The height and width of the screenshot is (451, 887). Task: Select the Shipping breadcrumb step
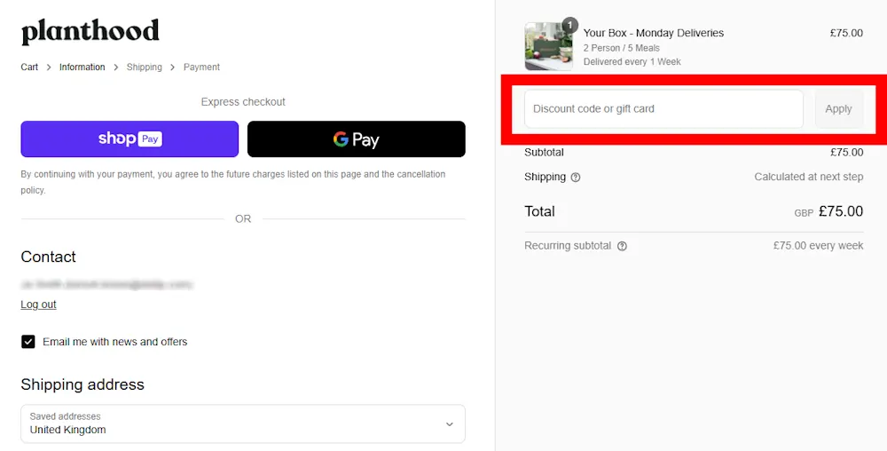coord(145,67)
